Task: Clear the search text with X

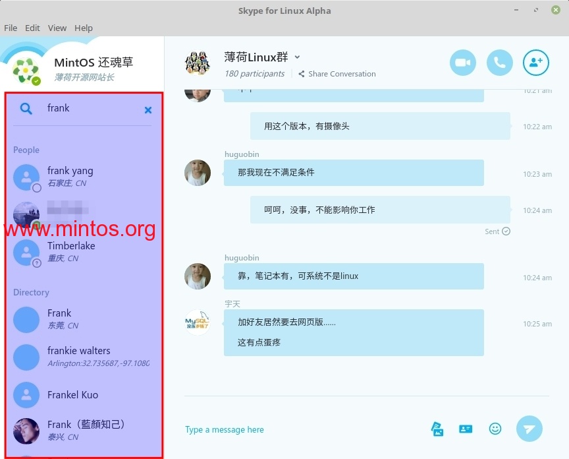Action: 148,110
